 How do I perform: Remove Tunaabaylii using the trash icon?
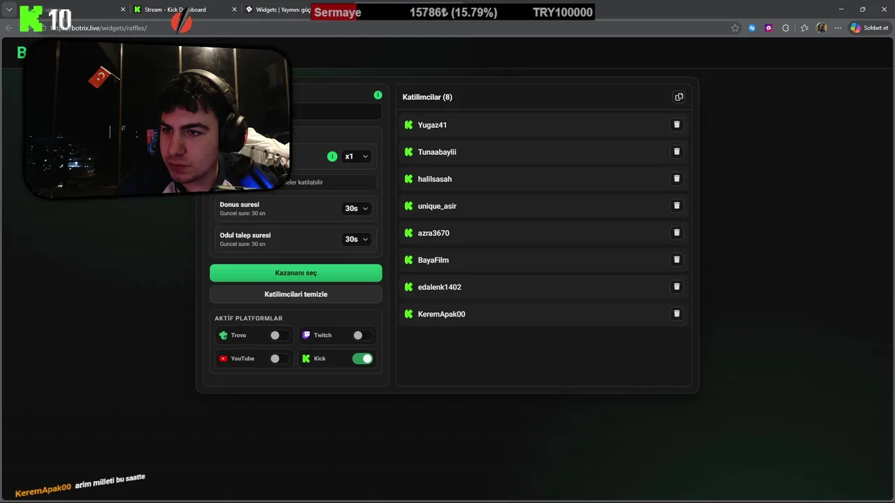(676, 152)
